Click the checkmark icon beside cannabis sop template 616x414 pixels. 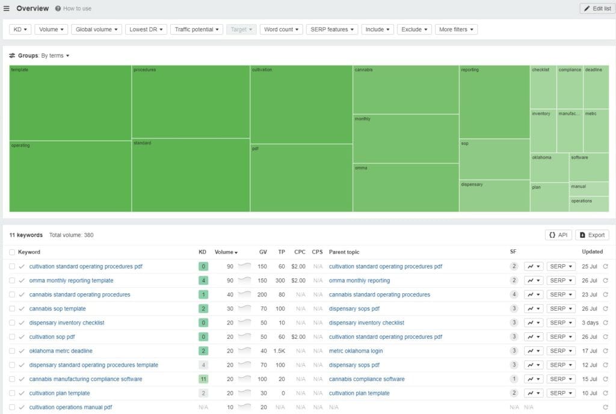pos(22,308)
